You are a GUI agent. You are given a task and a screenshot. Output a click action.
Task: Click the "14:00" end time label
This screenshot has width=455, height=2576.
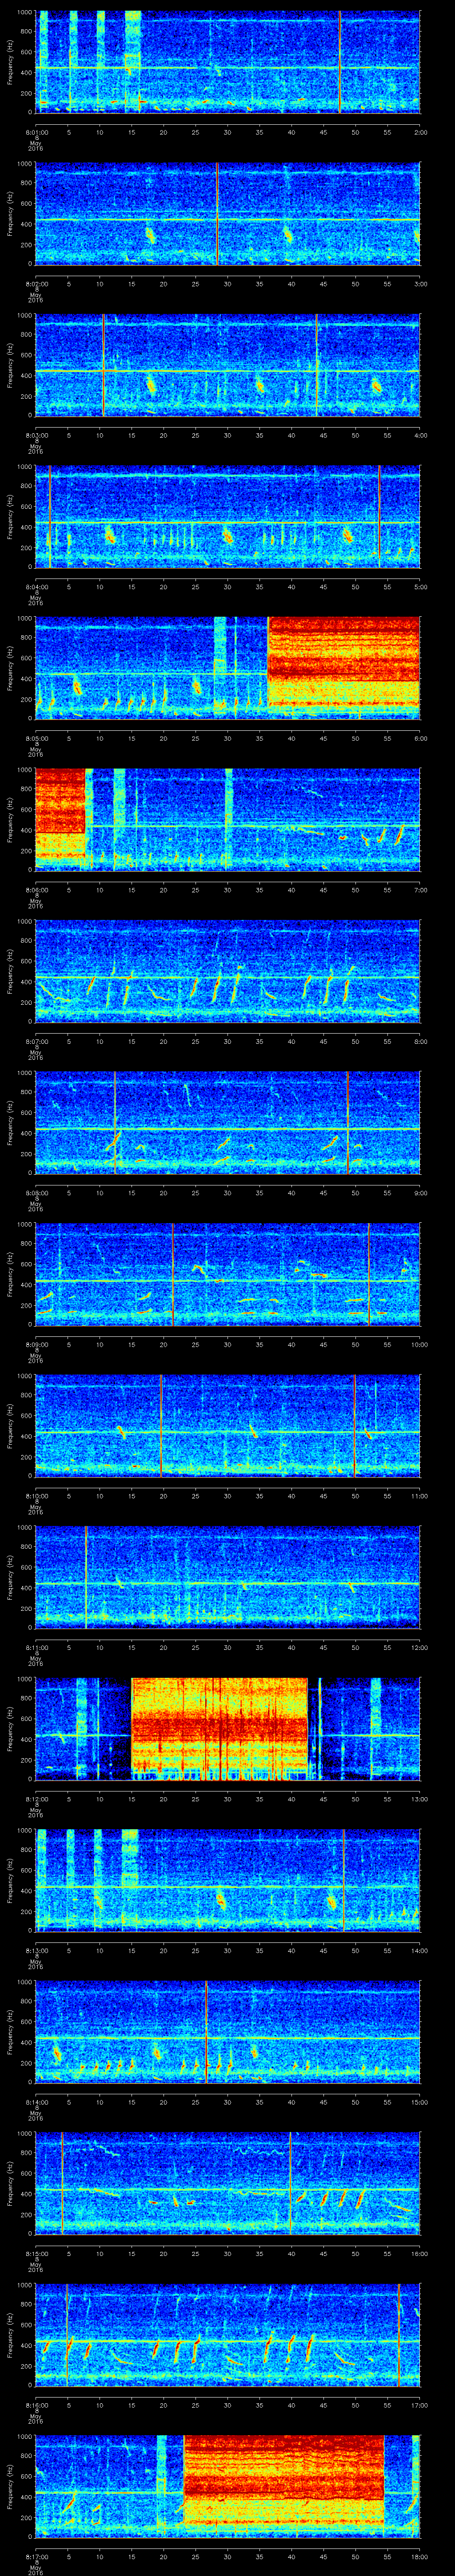tap(419, 1950)
